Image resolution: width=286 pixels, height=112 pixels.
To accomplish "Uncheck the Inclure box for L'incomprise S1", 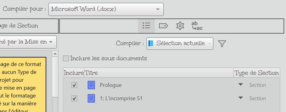I will 74,98.
